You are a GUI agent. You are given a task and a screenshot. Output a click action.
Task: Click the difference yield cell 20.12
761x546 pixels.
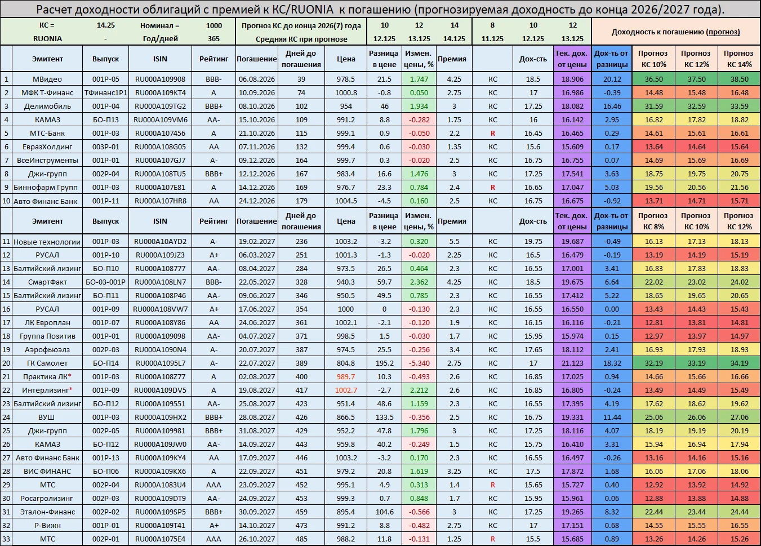point(612,79)
